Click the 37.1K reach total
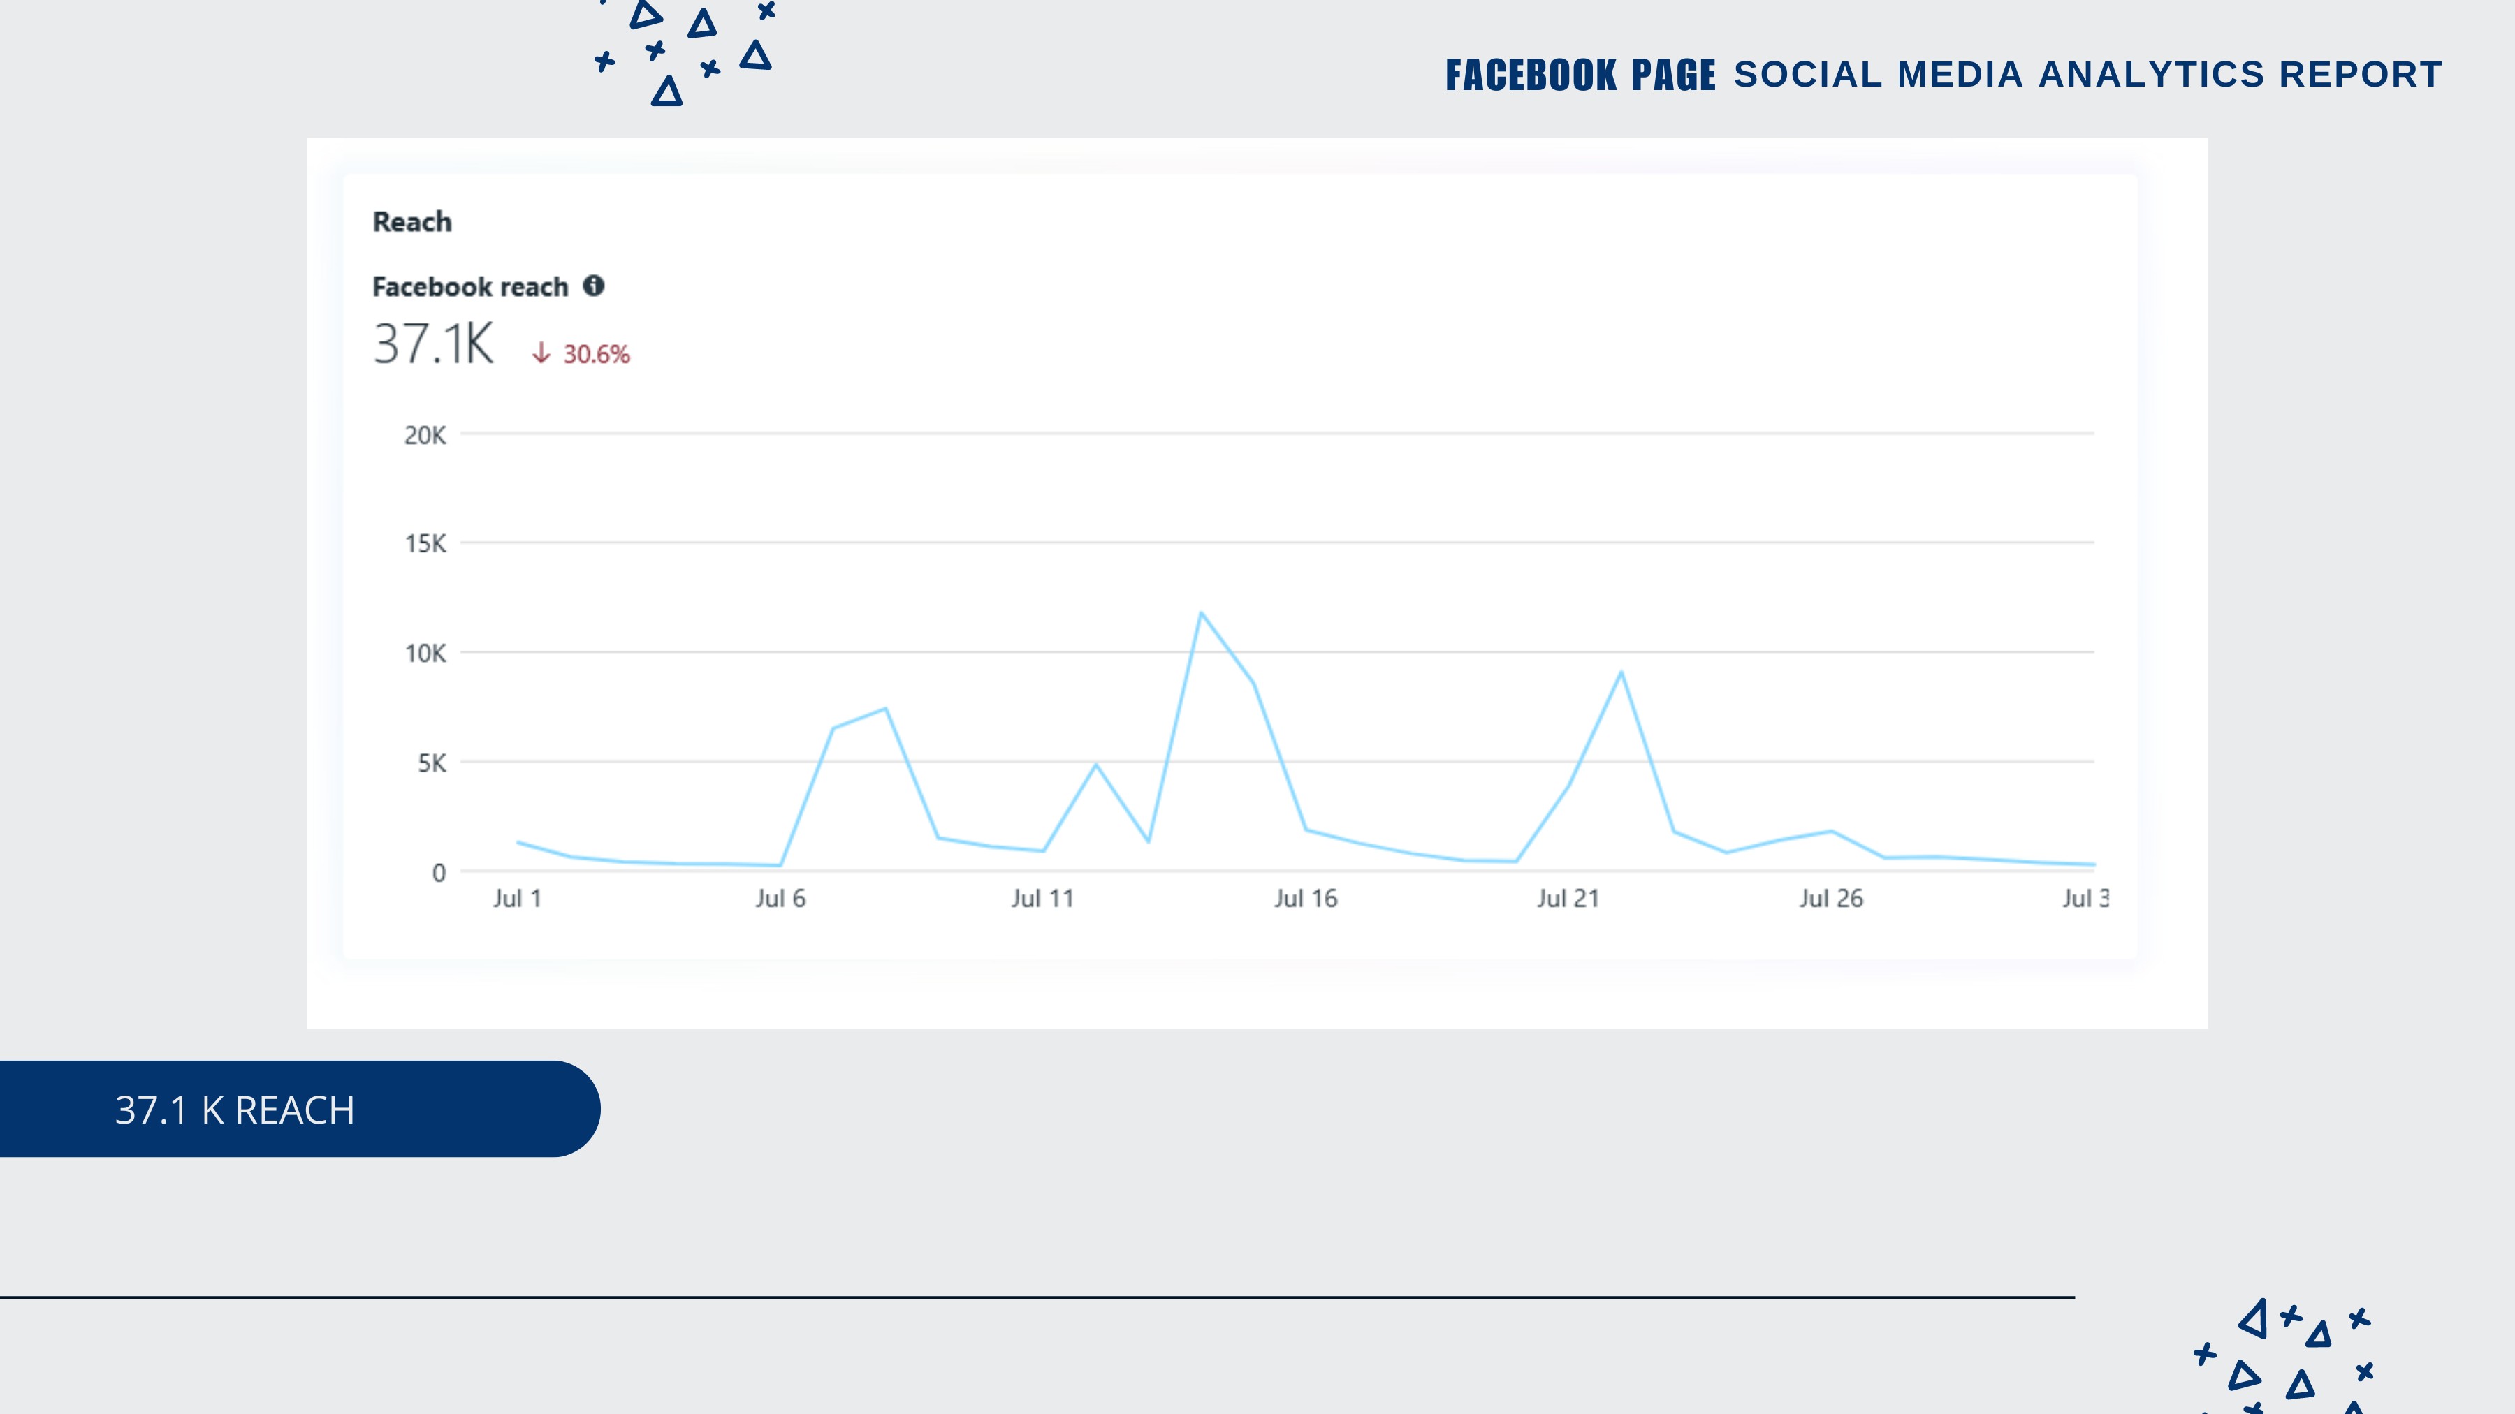The image size is (2515, 1414). click(x=433, y=344)
